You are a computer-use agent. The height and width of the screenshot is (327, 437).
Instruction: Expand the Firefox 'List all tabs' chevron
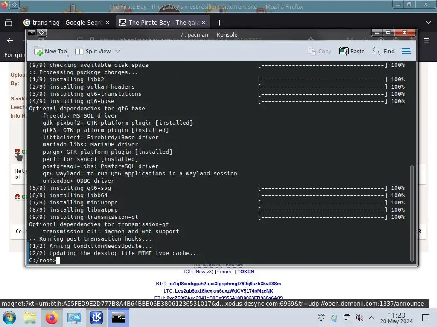tap(428, 23)
